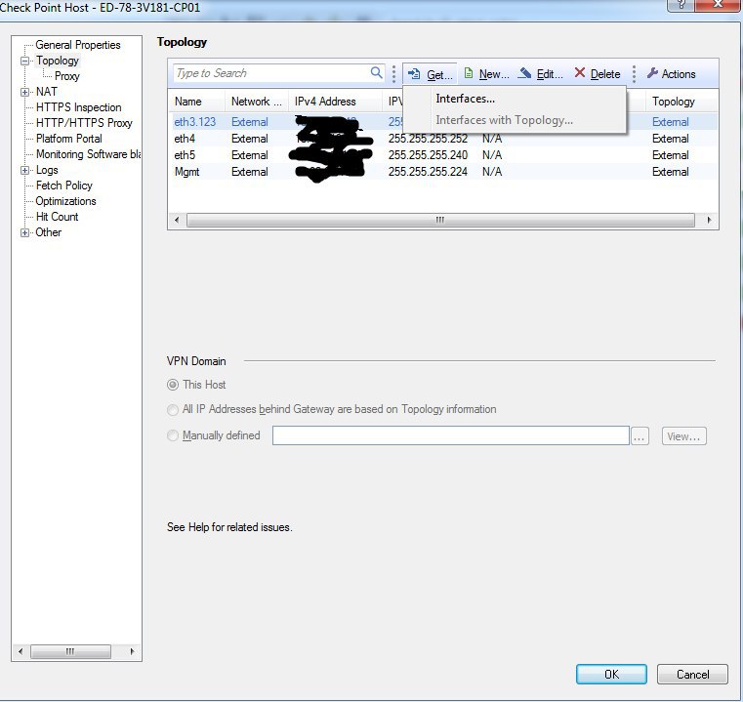Open Monitoring Software blades page

click(88, 154)
